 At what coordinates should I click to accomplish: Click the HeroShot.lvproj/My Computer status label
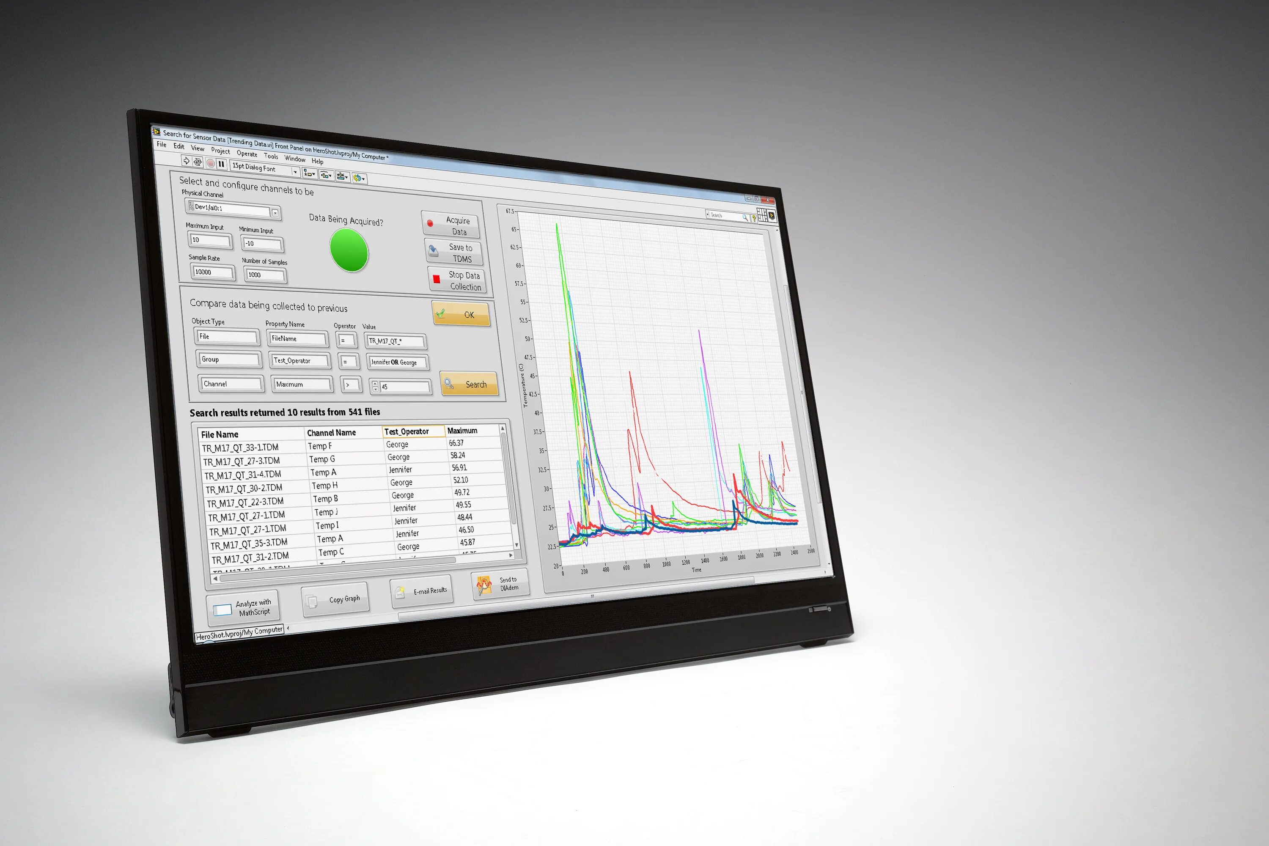(x=239, y=633)
